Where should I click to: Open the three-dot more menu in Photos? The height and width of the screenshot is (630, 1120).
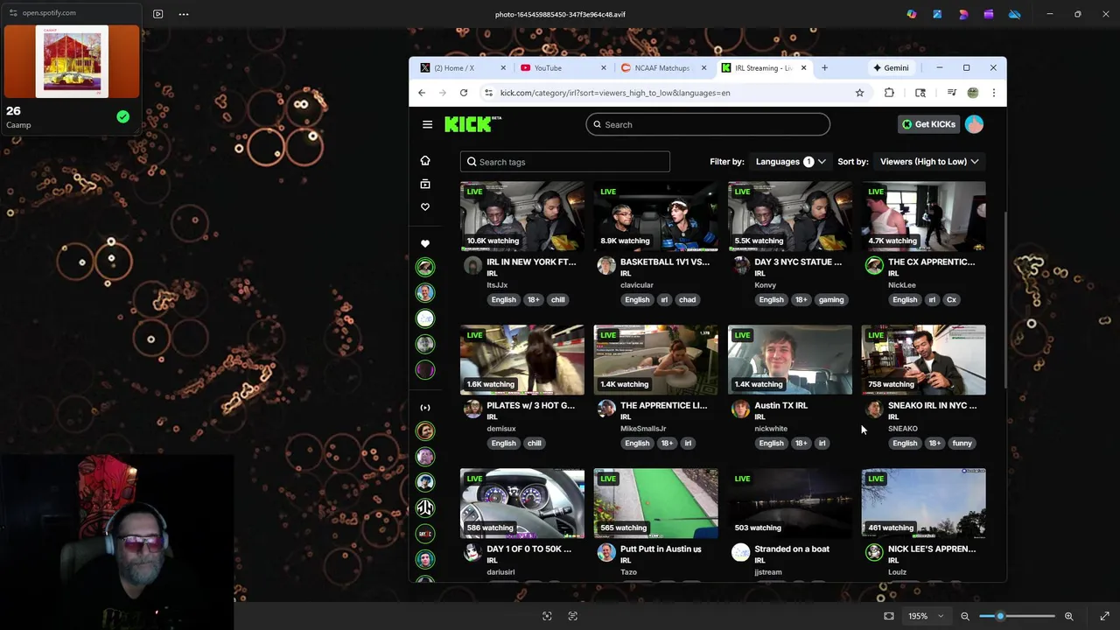(184, 14)
